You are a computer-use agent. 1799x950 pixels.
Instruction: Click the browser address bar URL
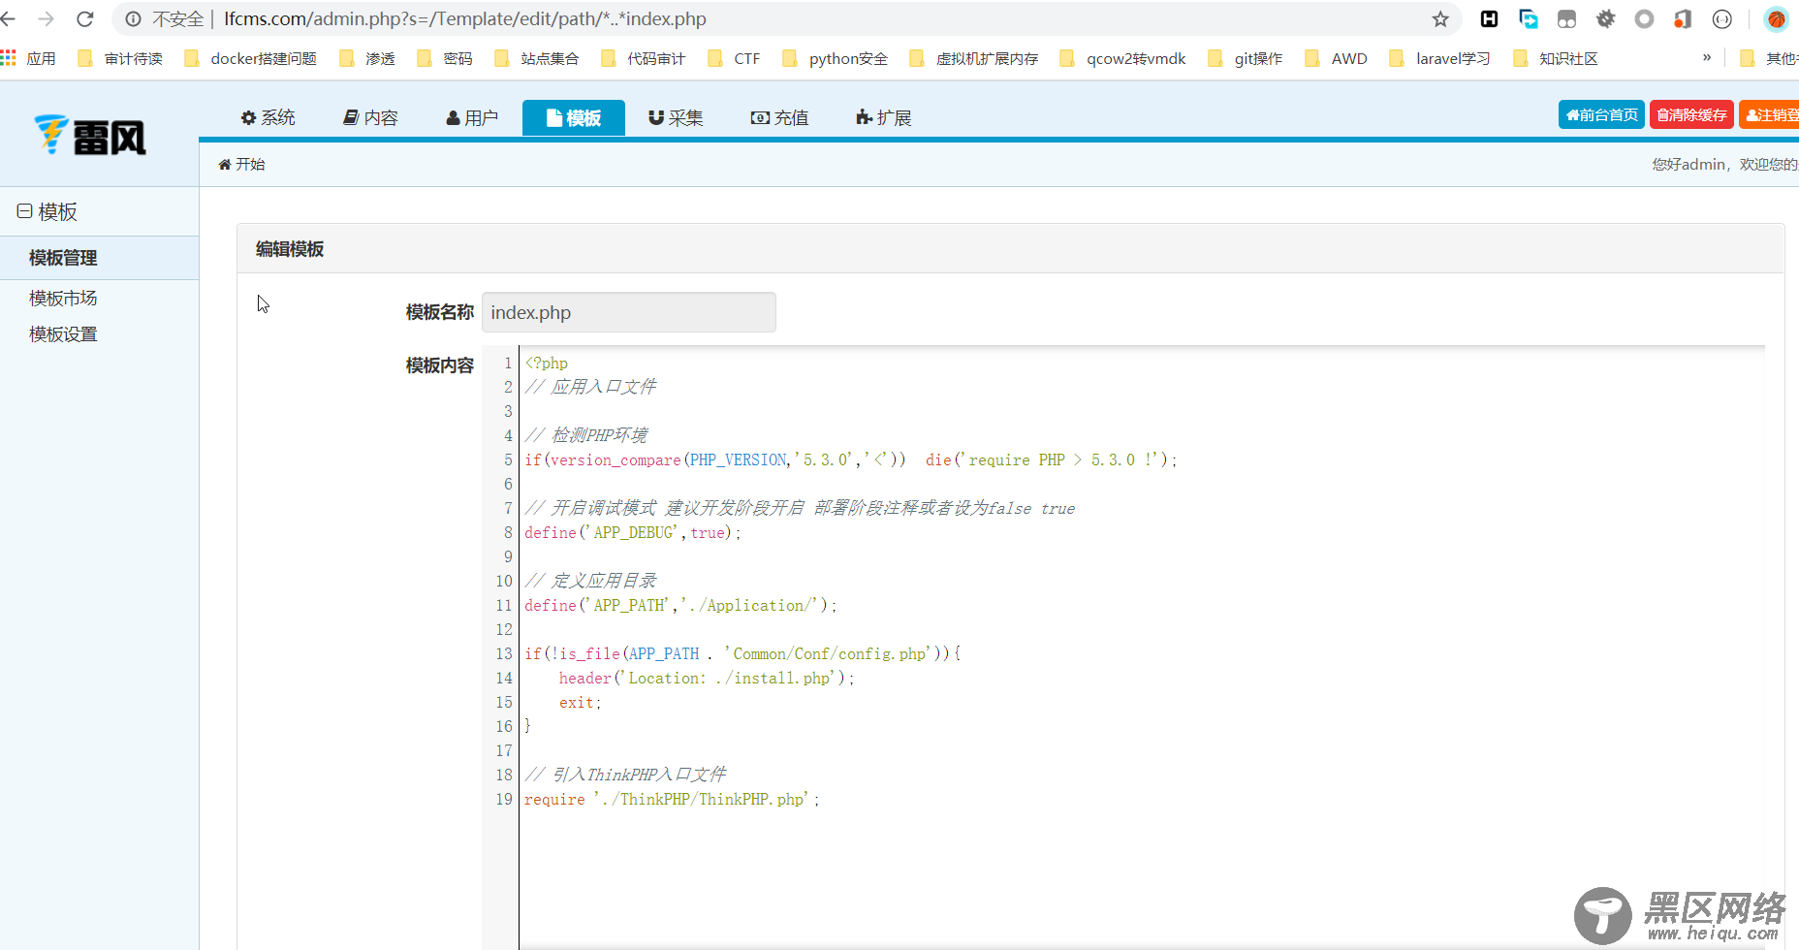[x=465, y=18]
